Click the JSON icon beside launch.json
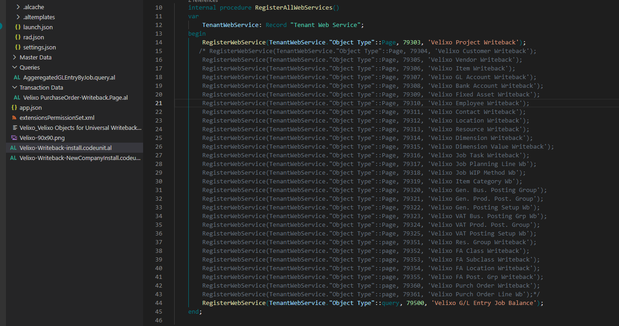Screen dimensions: 619x326 (18, 27)
